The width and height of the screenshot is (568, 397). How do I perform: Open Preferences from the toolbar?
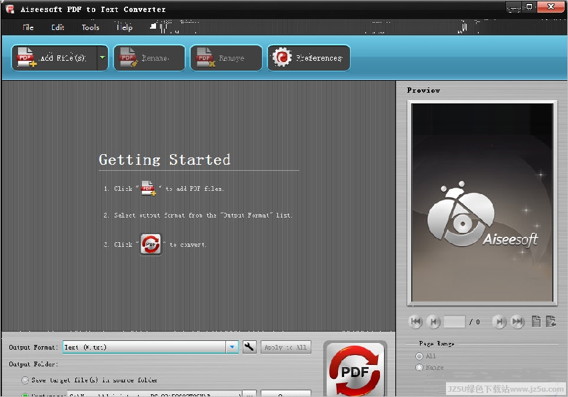(309, 58)
